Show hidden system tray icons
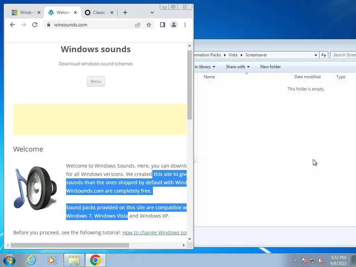The image size is (356, 267). [x=296, y=260]
